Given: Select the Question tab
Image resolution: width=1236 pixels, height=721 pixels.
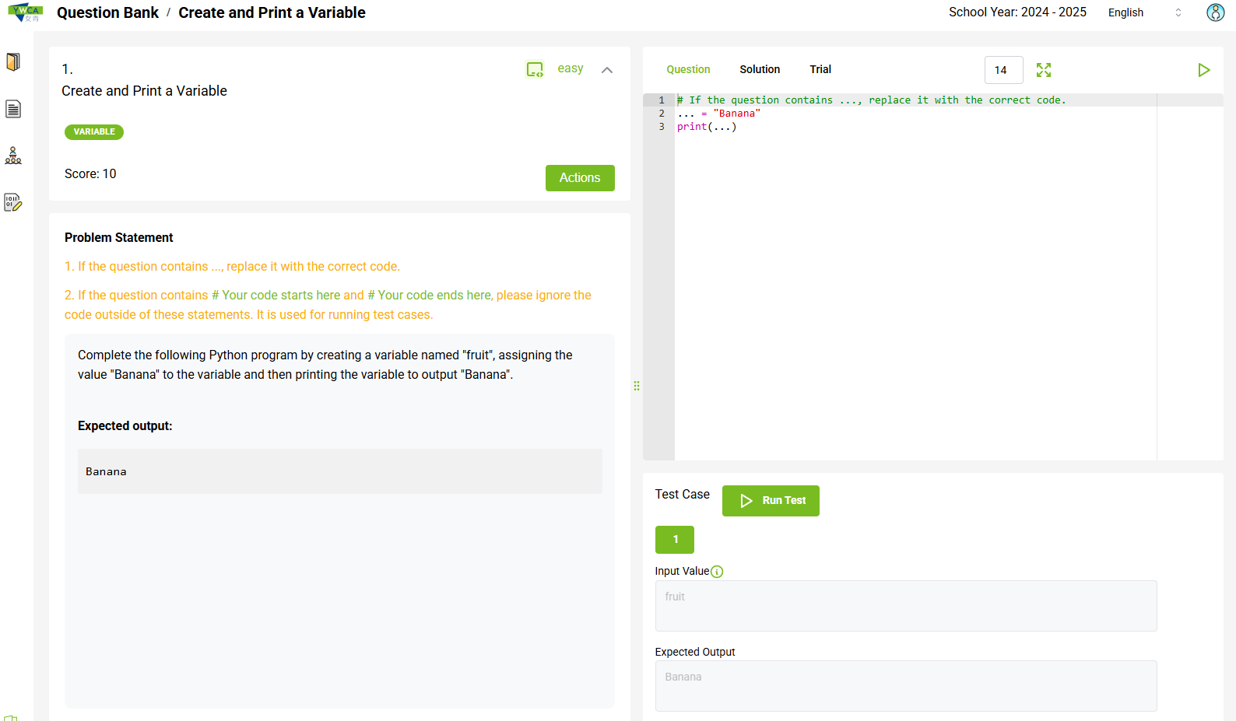Looking at the screenshot, I should tap(688, 69).
